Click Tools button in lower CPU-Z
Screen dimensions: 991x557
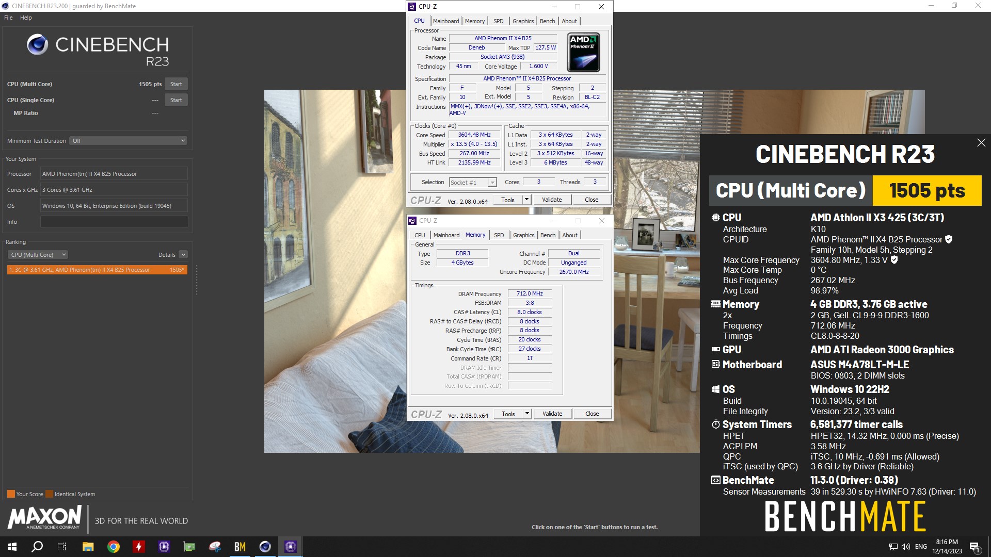click(x=508, y=414)
